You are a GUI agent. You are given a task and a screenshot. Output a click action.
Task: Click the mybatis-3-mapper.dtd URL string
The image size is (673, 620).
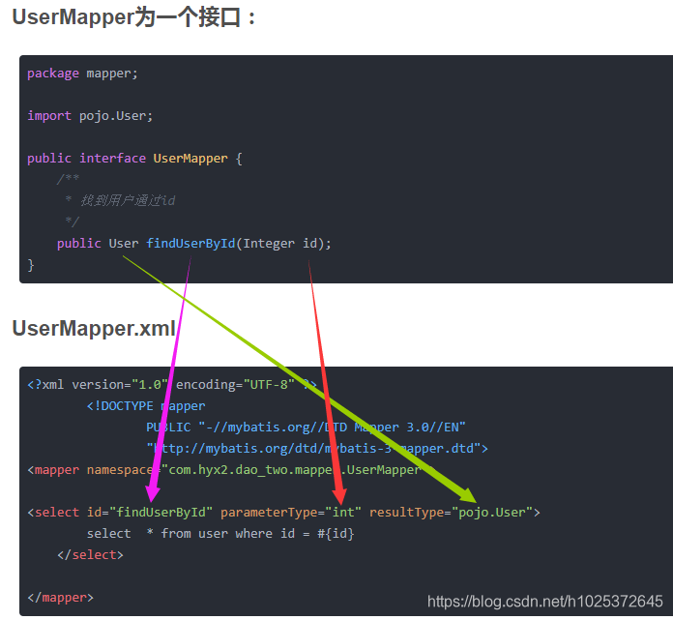click(313, 449)
